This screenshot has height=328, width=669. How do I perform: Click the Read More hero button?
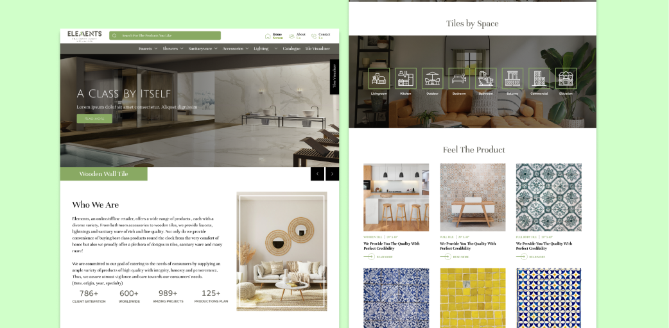point(94,119)
